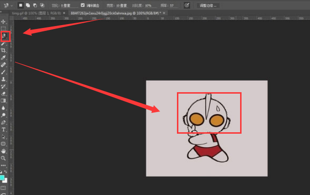Open the cyan foreground color swatch

pyautogui.click(x=2, y=178)
